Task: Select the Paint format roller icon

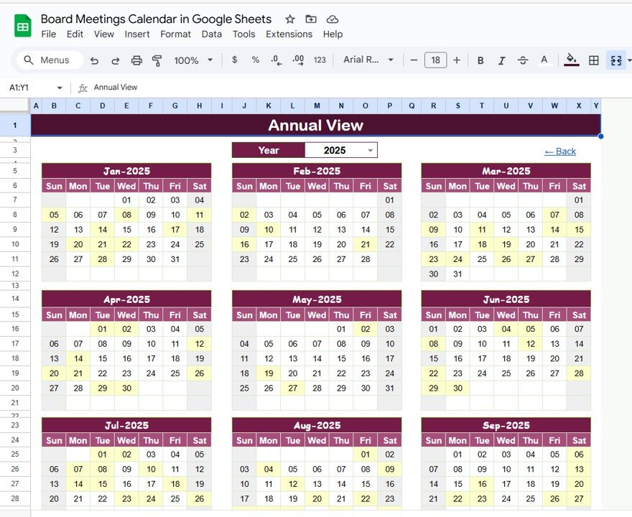Action: [157, 60]
